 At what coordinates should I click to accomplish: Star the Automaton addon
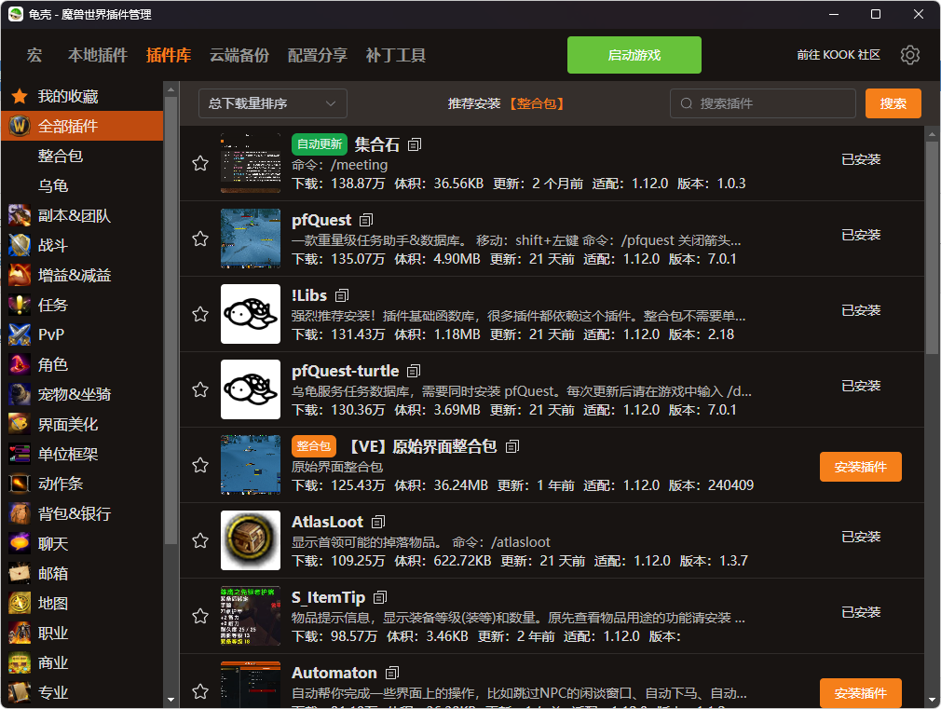tap(200, 691)
